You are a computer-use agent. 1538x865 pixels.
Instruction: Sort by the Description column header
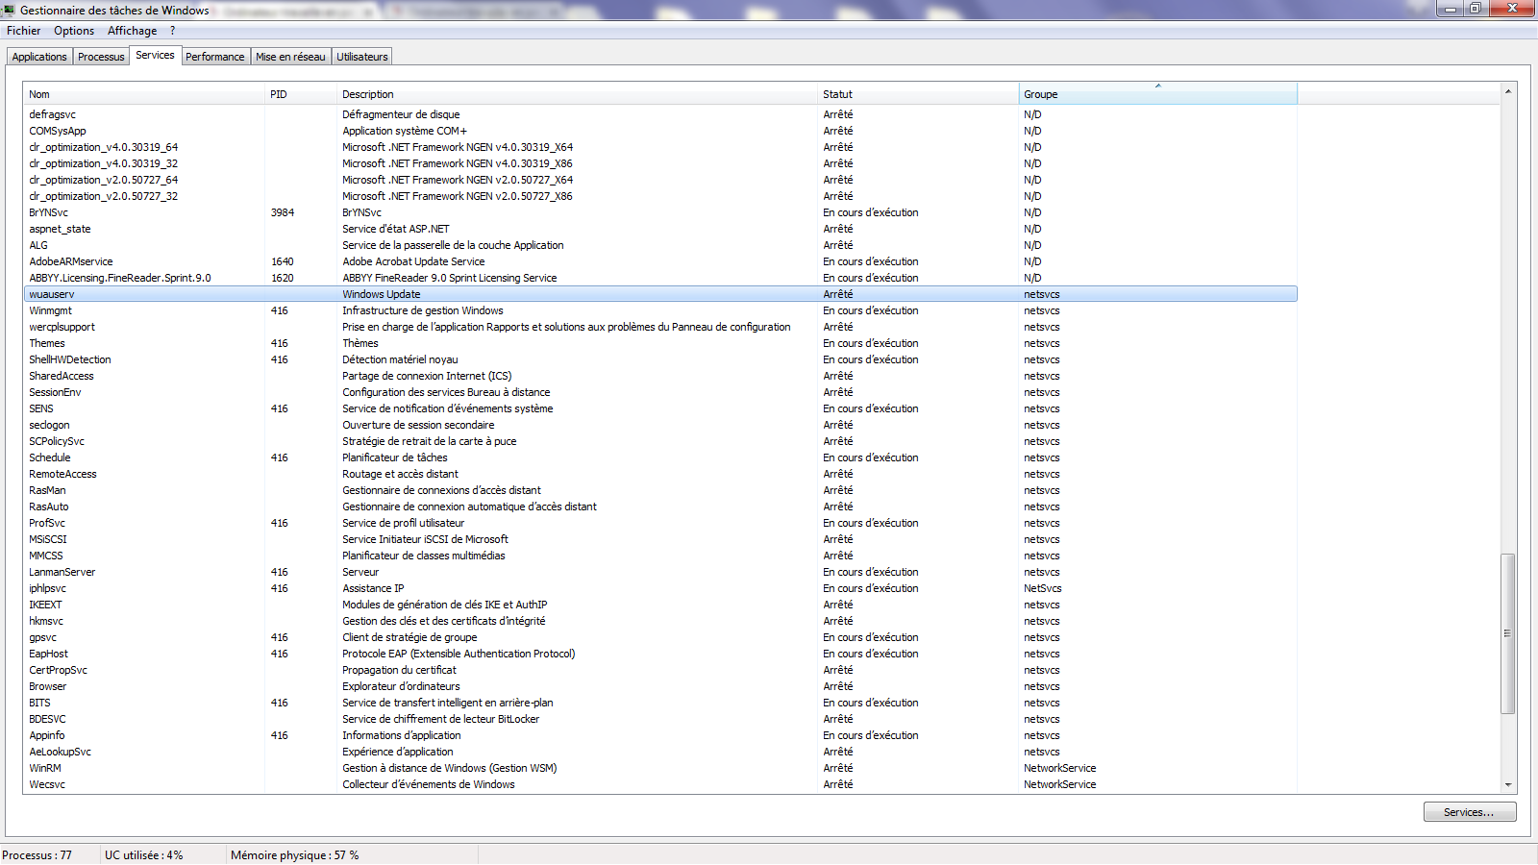(577, 94)
